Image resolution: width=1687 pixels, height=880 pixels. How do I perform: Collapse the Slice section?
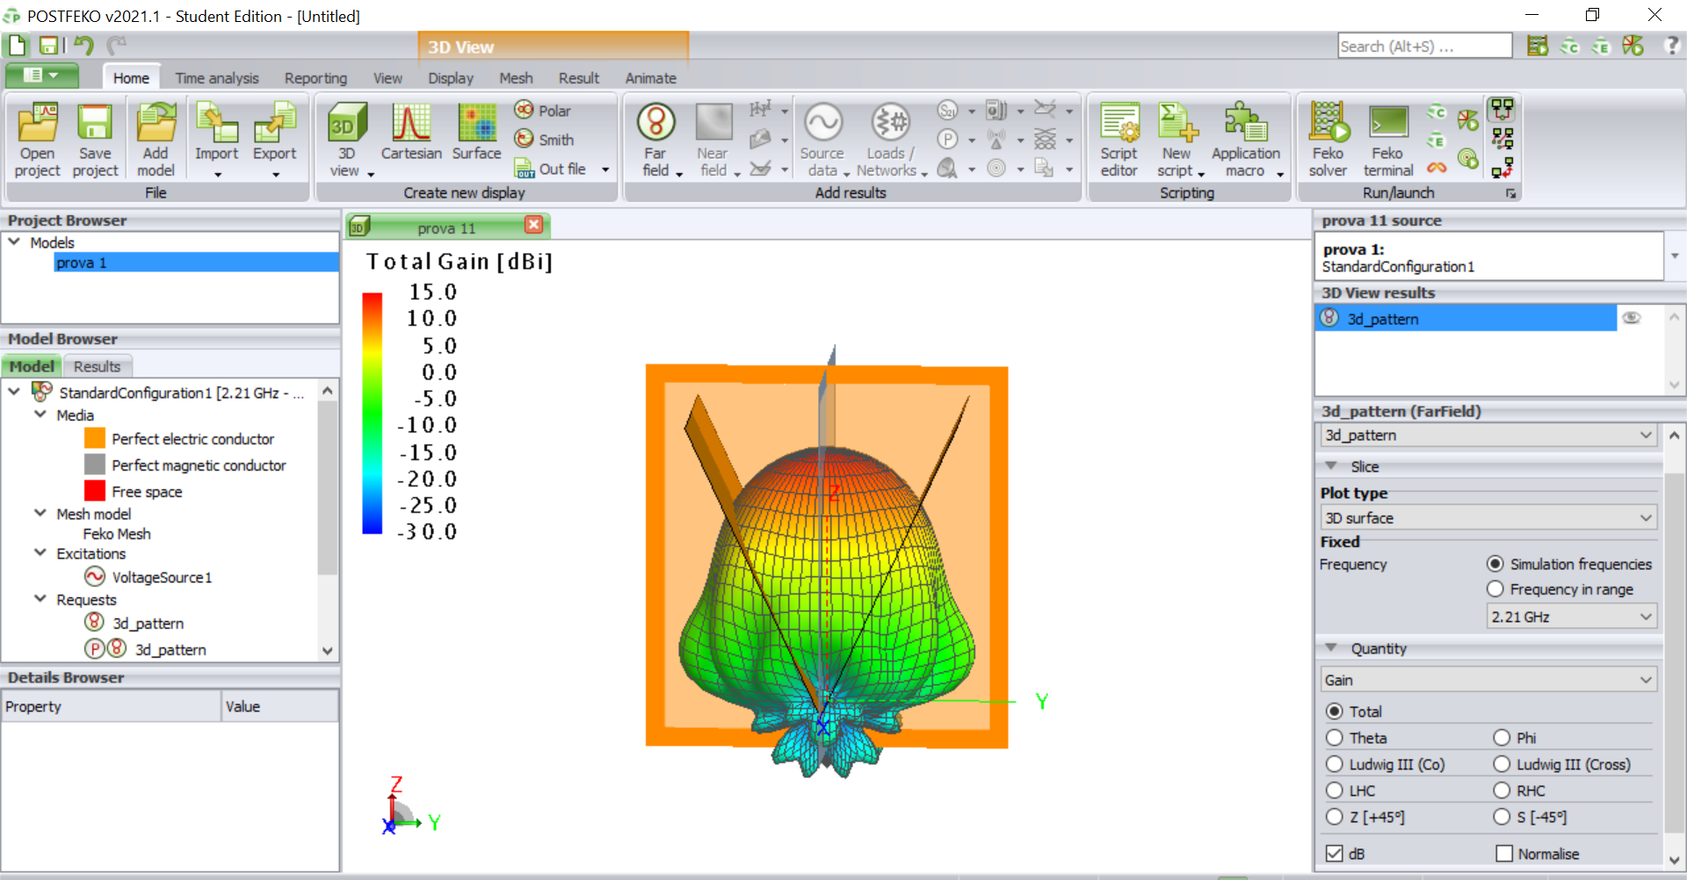(x=1331, y=466)
